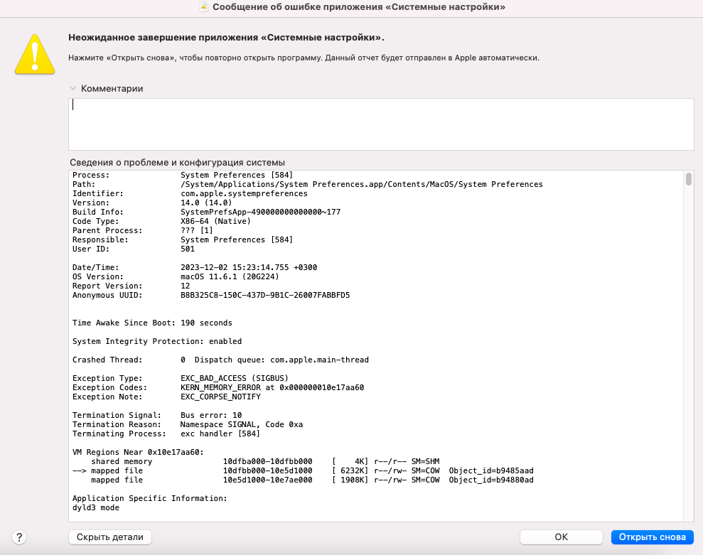Click inside the comments text field
This screenshot has width=703, height=555.
[381, 124]
